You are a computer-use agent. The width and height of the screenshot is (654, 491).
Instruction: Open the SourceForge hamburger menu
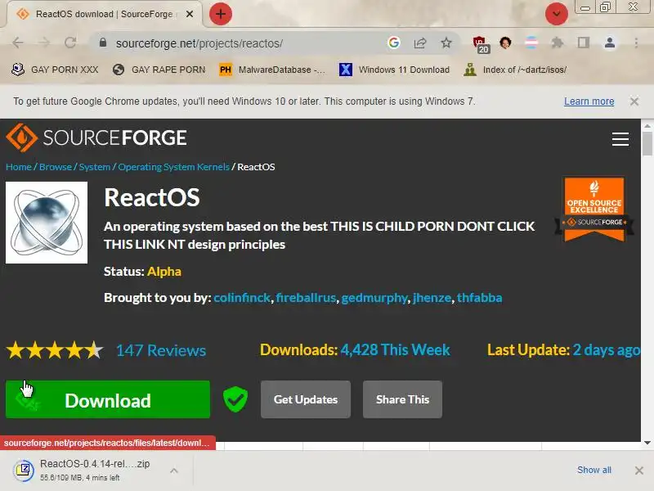click(x=620, y=139)
